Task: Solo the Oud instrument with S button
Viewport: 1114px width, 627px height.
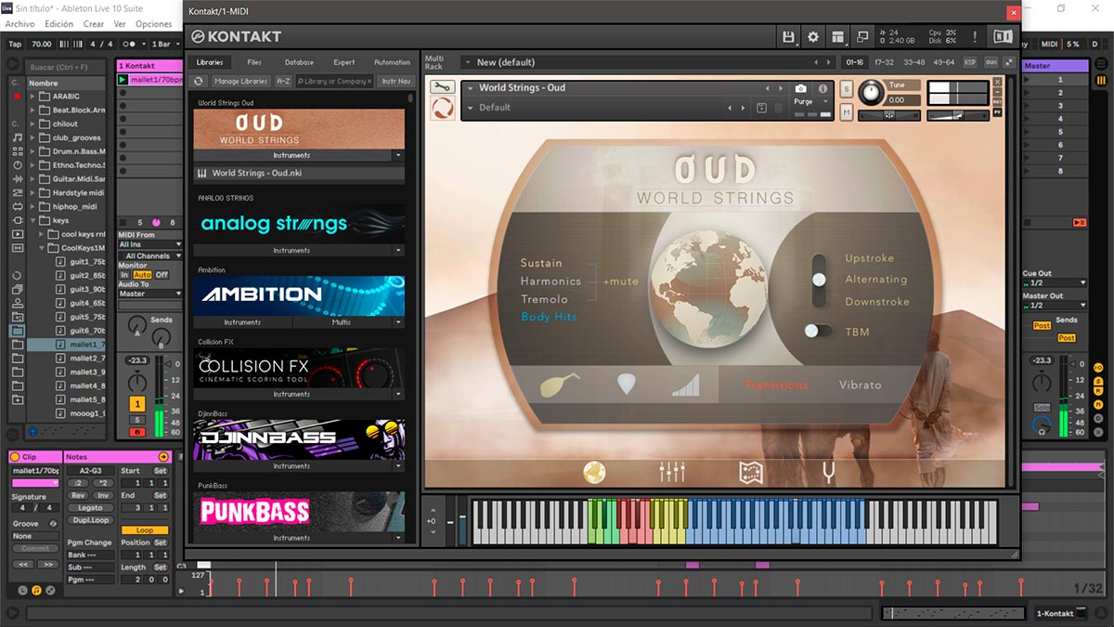Action: (847, 89)
